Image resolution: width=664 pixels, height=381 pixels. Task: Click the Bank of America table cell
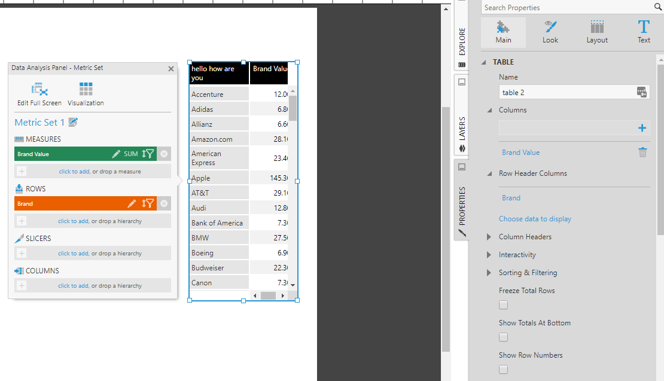[219, 223]
